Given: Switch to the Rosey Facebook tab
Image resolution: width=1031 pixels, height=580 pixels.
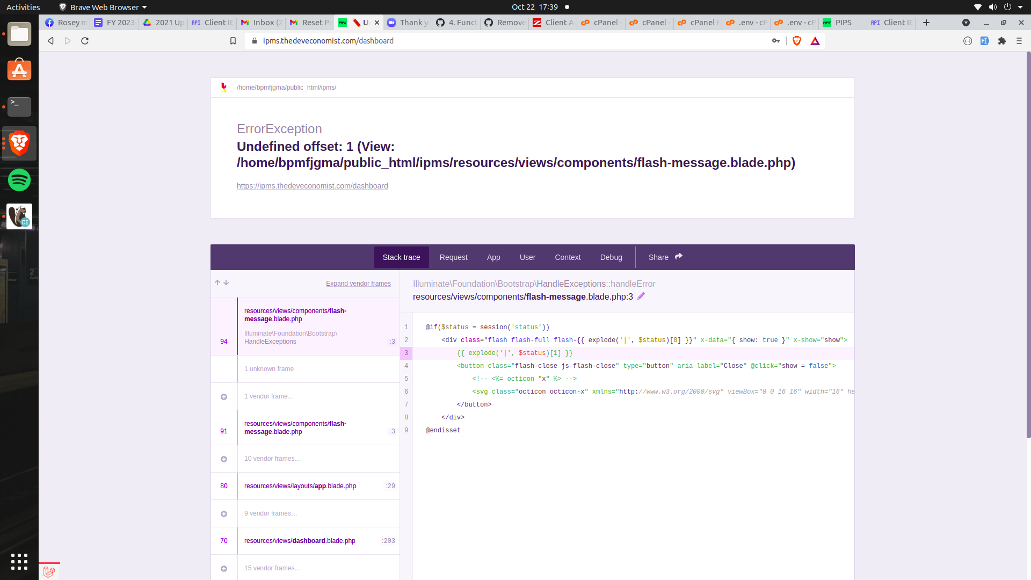Looking at the screenshot, I should pyautogui.click(x=66, y=23).
